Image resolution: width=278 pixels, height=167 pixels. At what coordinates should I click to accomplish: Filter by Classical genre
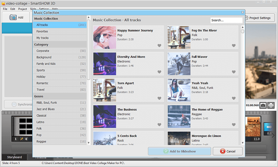59,116
